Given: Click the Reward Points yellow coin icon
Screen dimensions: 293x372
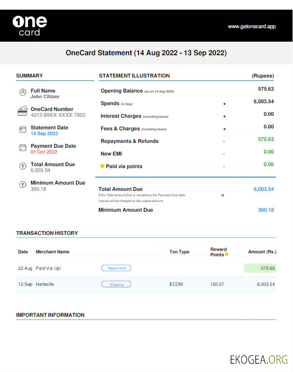Looking at the screenshot, I should [226, 254].
